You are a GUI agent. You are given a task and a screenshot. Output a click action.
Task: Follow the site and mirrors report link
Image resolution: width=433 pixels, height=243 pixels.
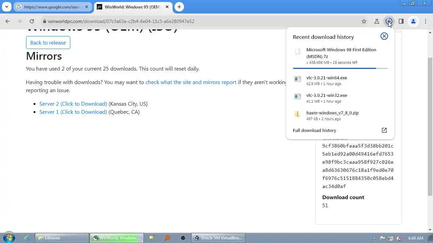(191, 82)
